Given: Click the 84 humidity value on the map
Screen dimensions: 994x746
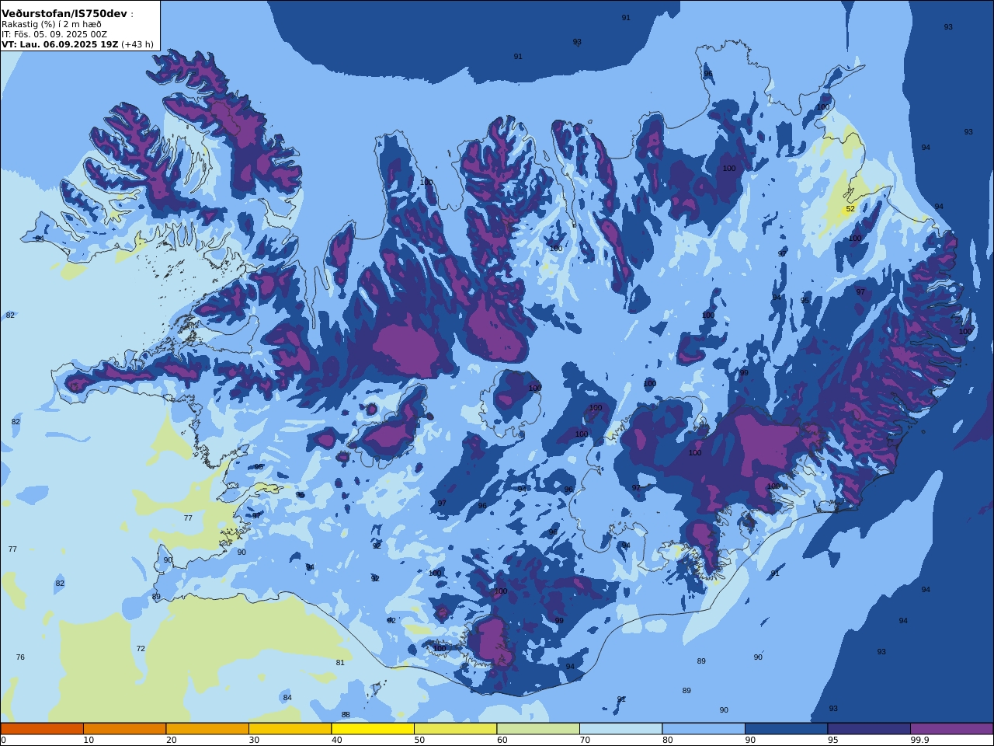Looking at the screenshot, I should click(287, 698).
